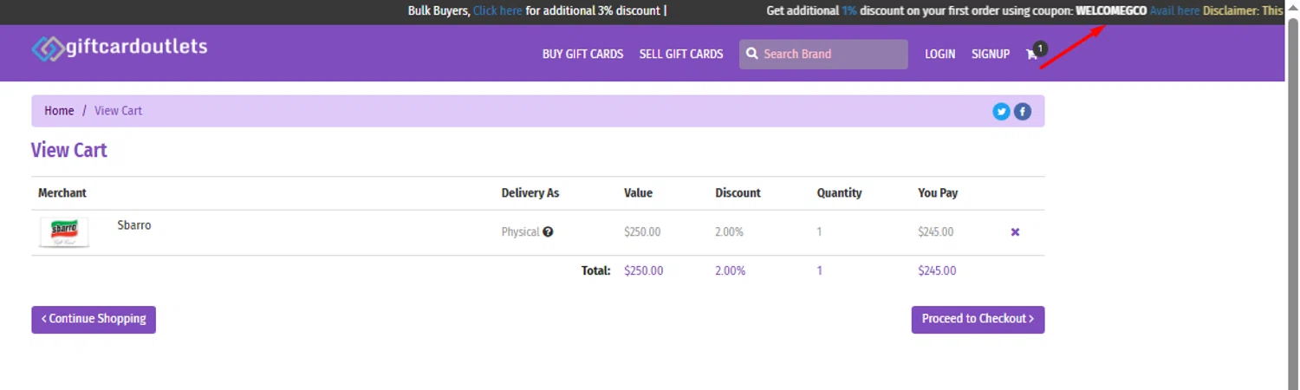
Task: Open Sell Gift Cards menu
Action: (681, 54)
